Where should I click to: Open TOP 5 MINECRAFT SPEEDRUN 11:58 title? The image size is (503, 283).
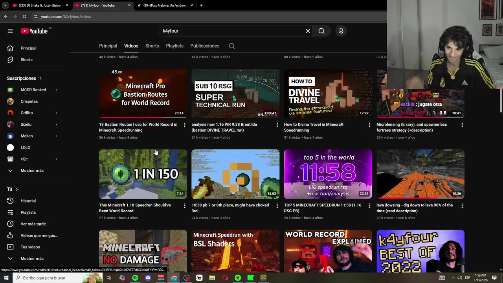(x=323, y=208)
